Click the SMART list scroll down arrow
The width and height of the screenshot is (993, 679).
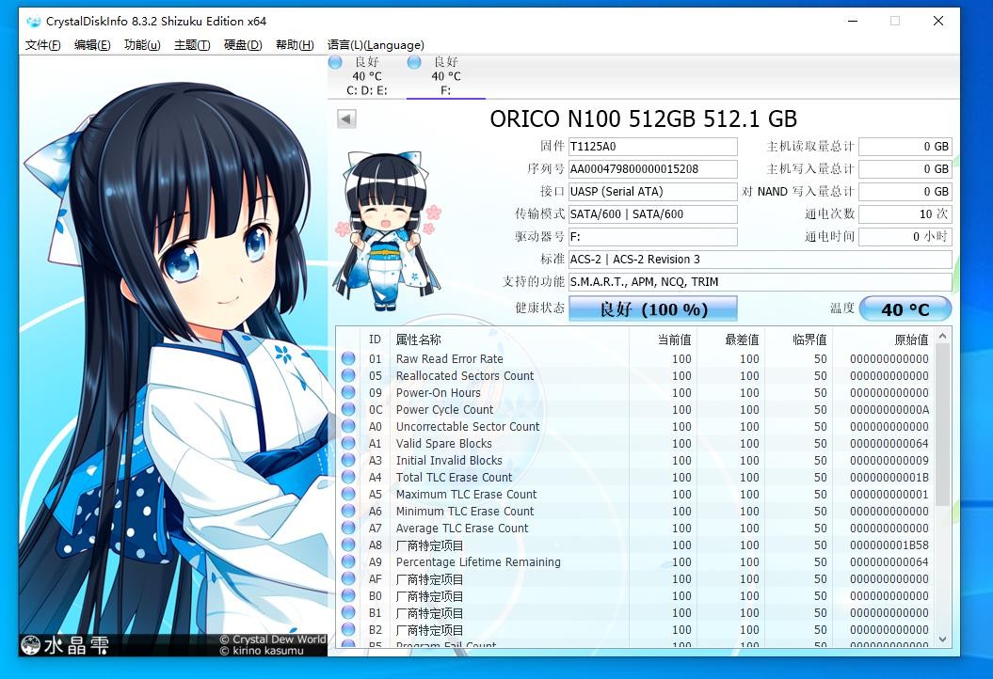point(942,640)
